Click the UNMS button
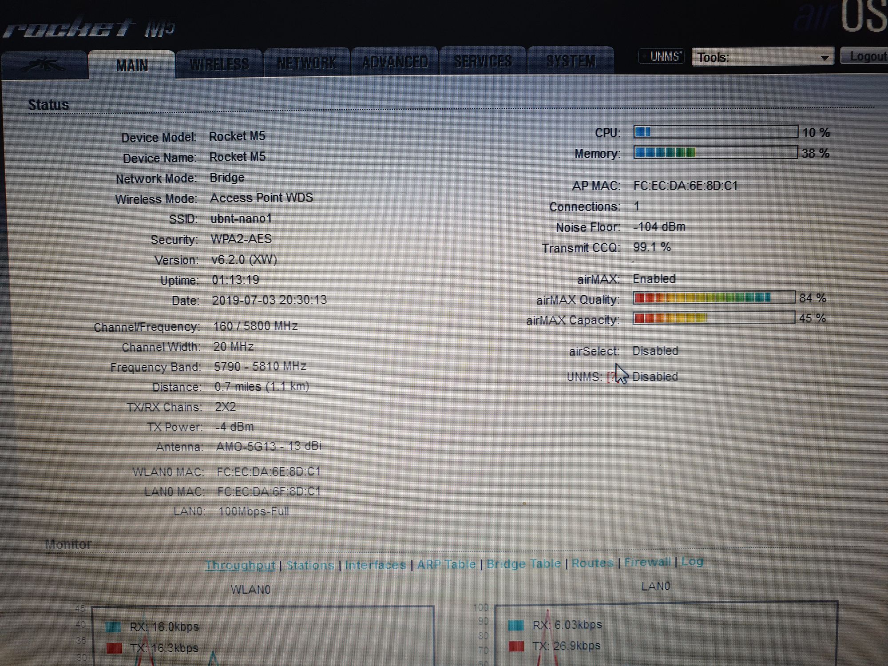 coord(662,57)
